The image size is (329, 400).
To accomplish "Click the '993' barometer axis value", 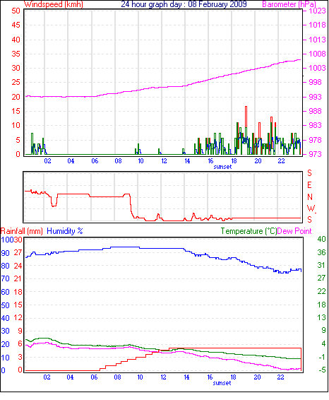I will (x=316, y=97).
